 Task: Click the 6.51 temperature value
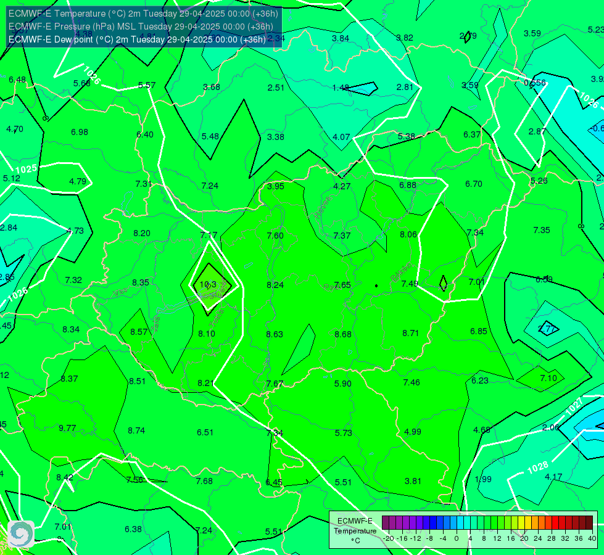pyautogui.click(x=205, y=432)
